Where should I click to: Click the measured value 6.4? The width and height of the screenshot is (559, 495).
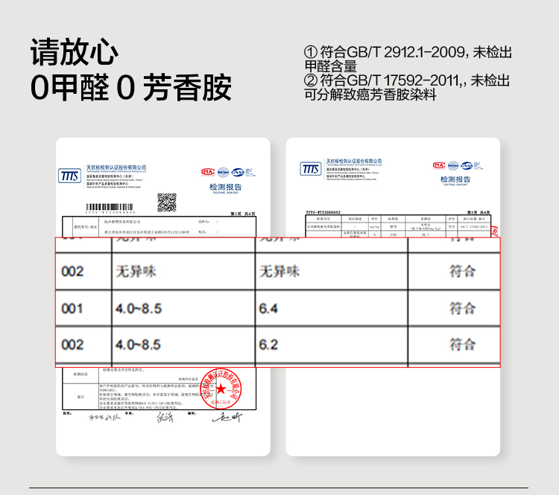[x=268, y=308]
